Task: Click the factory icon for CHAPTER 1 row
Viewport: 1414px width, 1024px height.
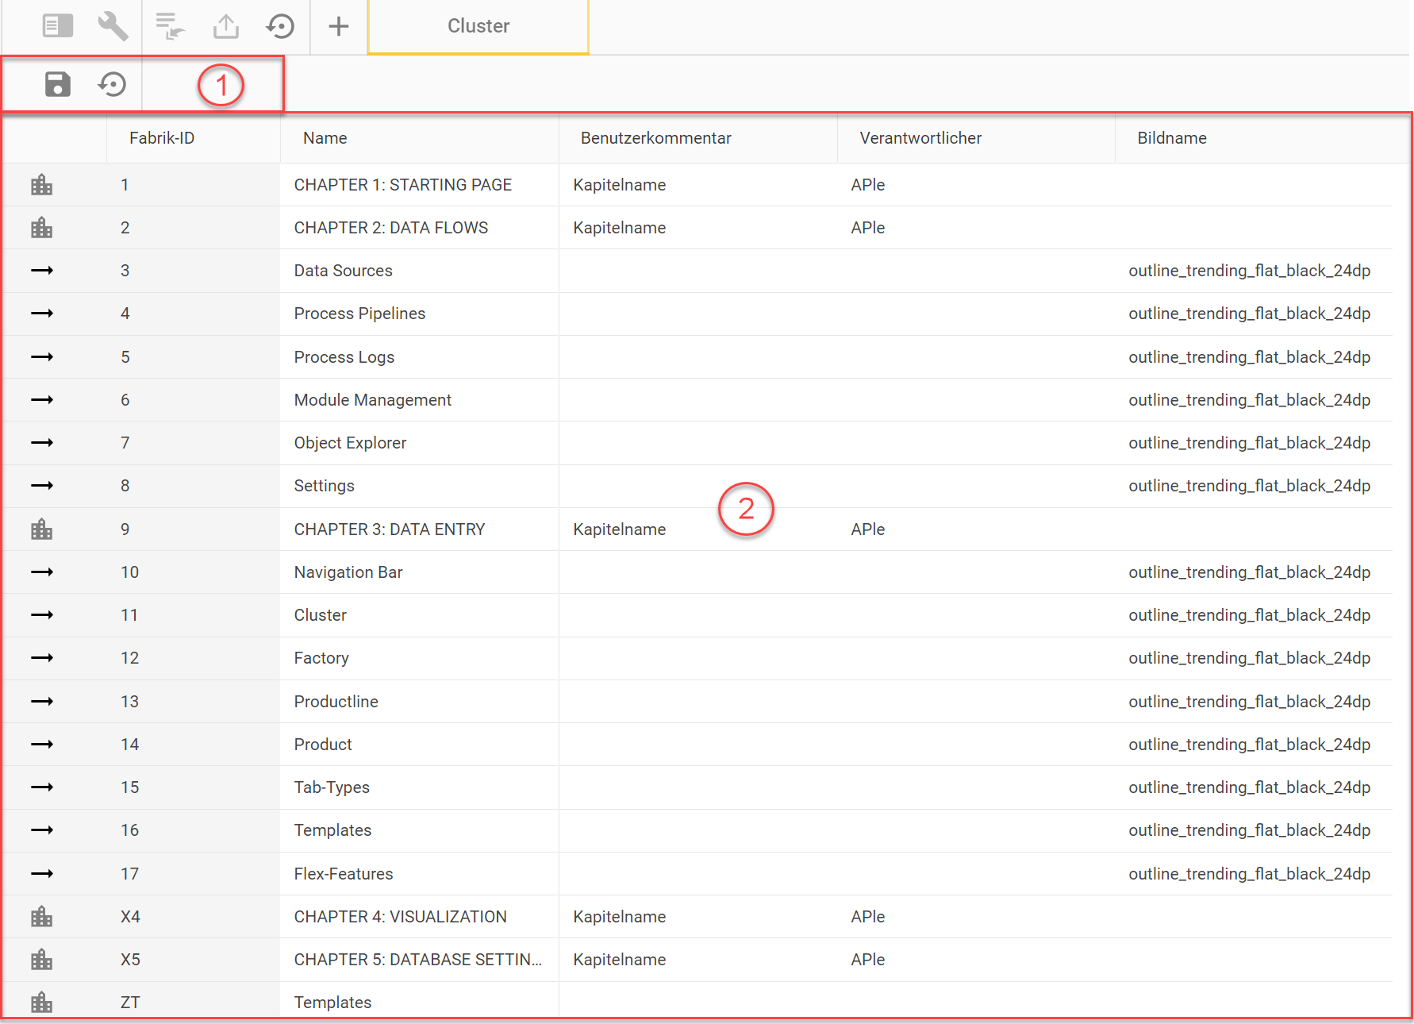Action: coord(41,185)
